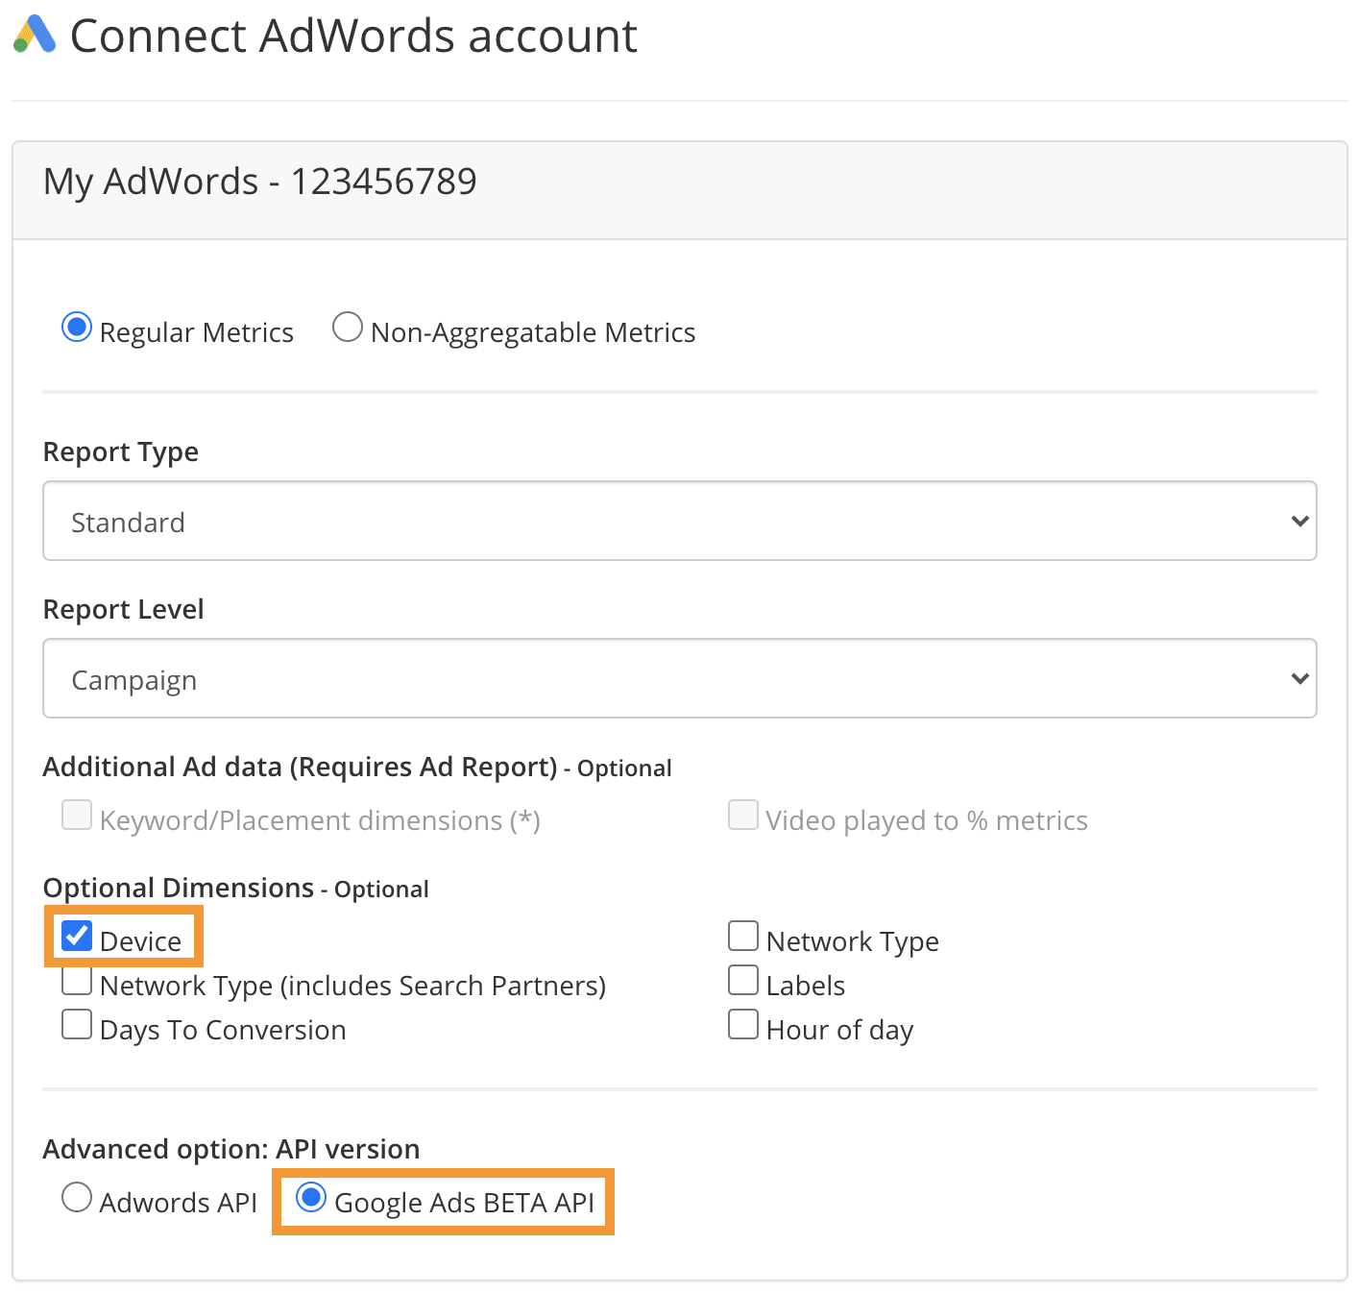Open the Report Level dropdown showing Campaign

pyautogui.click(x=680, y=678)
